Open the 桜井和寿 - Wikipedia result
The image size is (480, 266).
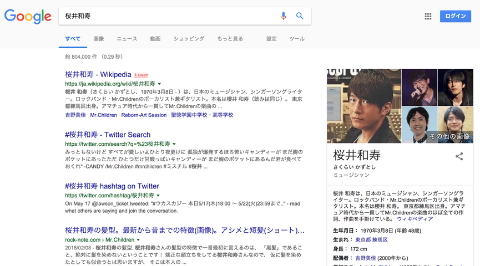click(98, 74)
